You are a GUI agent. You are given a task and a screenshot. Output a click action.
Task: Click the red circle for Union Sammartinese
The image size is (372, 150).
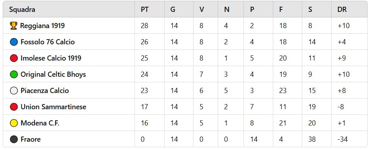[x=14, y=107]
